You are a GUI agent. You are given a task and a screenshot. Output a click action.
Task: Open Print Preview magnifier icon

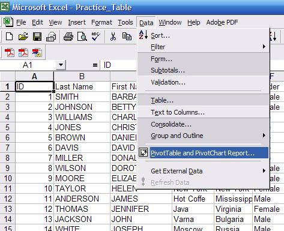click(82, 37)
